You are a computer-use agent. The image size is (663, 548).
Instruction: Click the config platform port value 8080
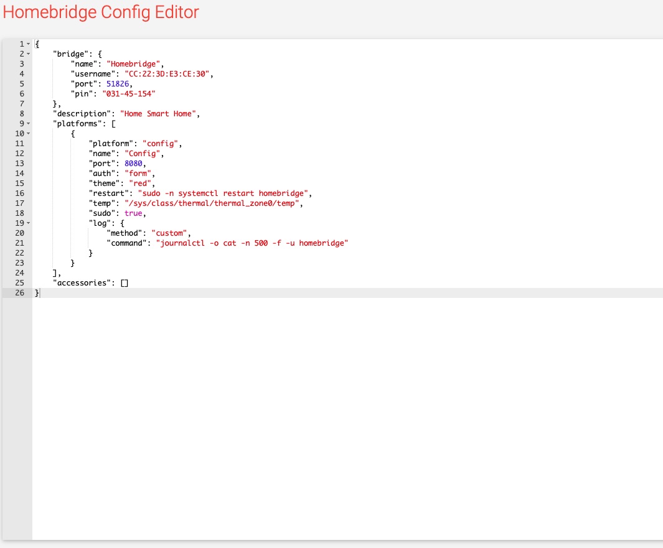(133, 164)
